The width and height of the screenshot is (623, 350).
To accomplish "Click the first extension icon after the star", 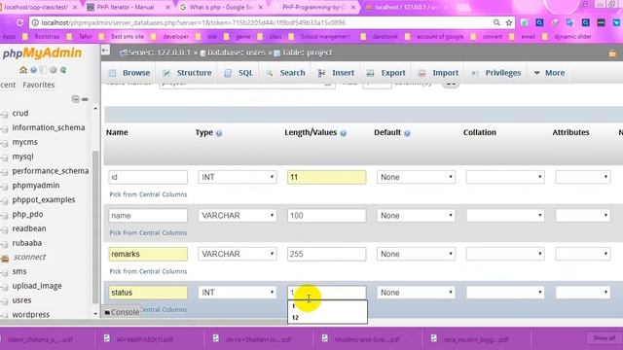I will 525,22.
